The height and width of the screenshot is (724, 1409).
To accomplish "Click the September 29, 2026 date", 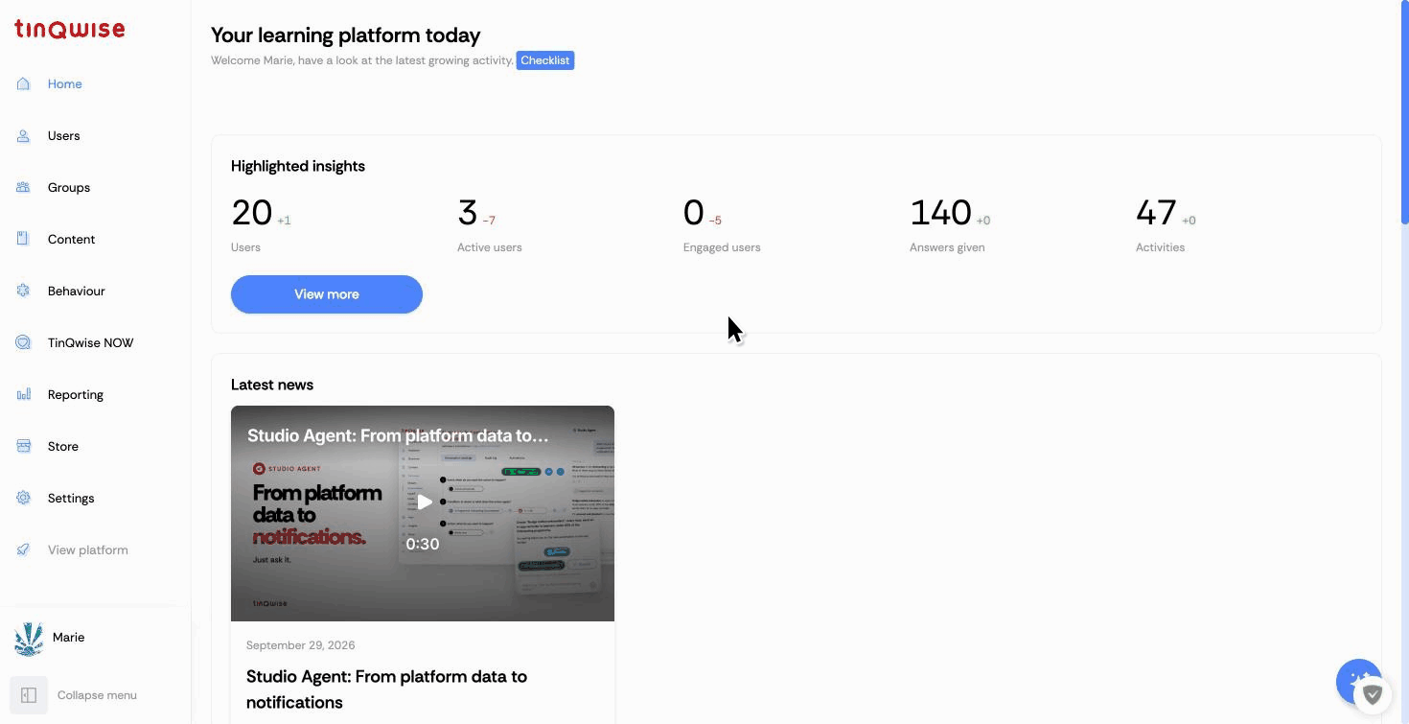I will tap(301, 645).
